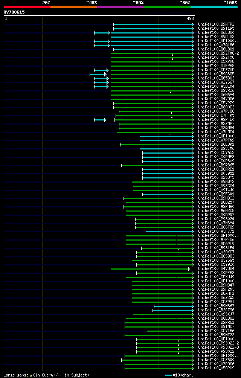
Task: Open hit UniRef100_C5Z7U5
Action: click(216, 70)
